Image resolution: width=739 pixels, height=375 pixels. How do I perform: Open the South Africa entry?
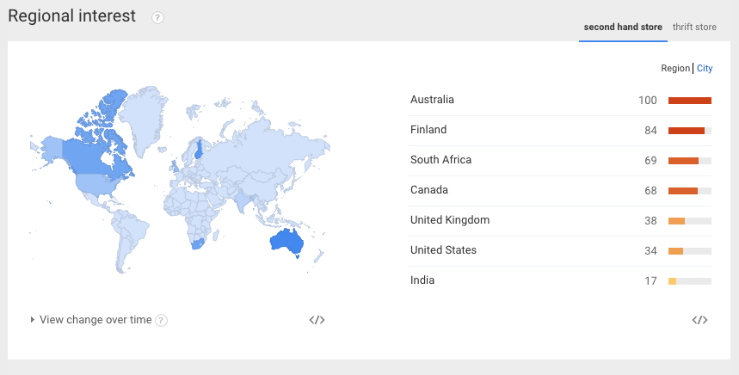440,160
